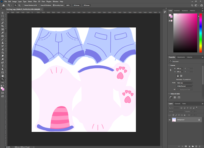Open the Normal blend mode dropdown

tap(176, 112)
